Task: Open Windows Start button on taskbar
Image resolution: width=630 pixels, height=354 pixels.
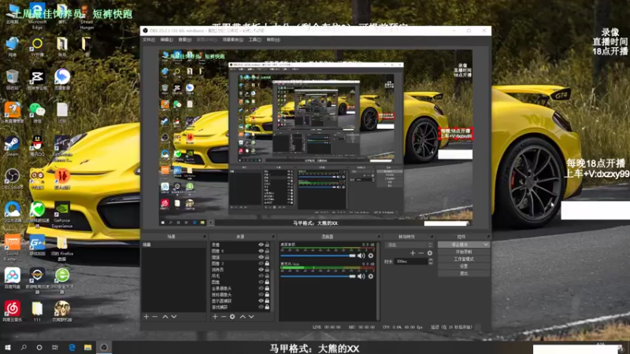Action: (x=8, y=348)
